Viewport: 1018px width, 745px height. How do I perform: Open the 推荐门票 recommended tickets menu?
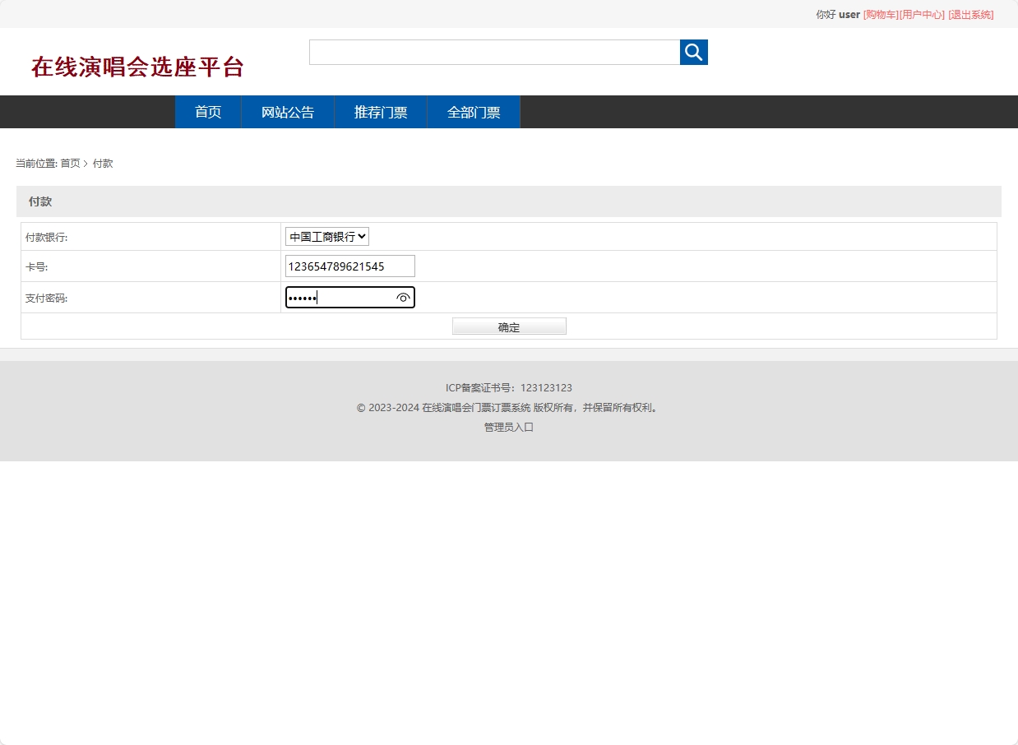[x=381, y=112]
